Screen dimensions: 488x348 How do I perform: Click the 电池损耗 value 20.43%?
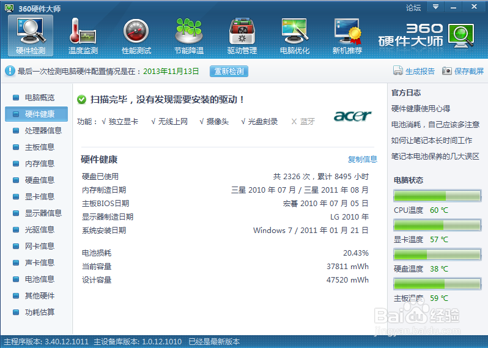pyautogui.click(x=356, y=253)
